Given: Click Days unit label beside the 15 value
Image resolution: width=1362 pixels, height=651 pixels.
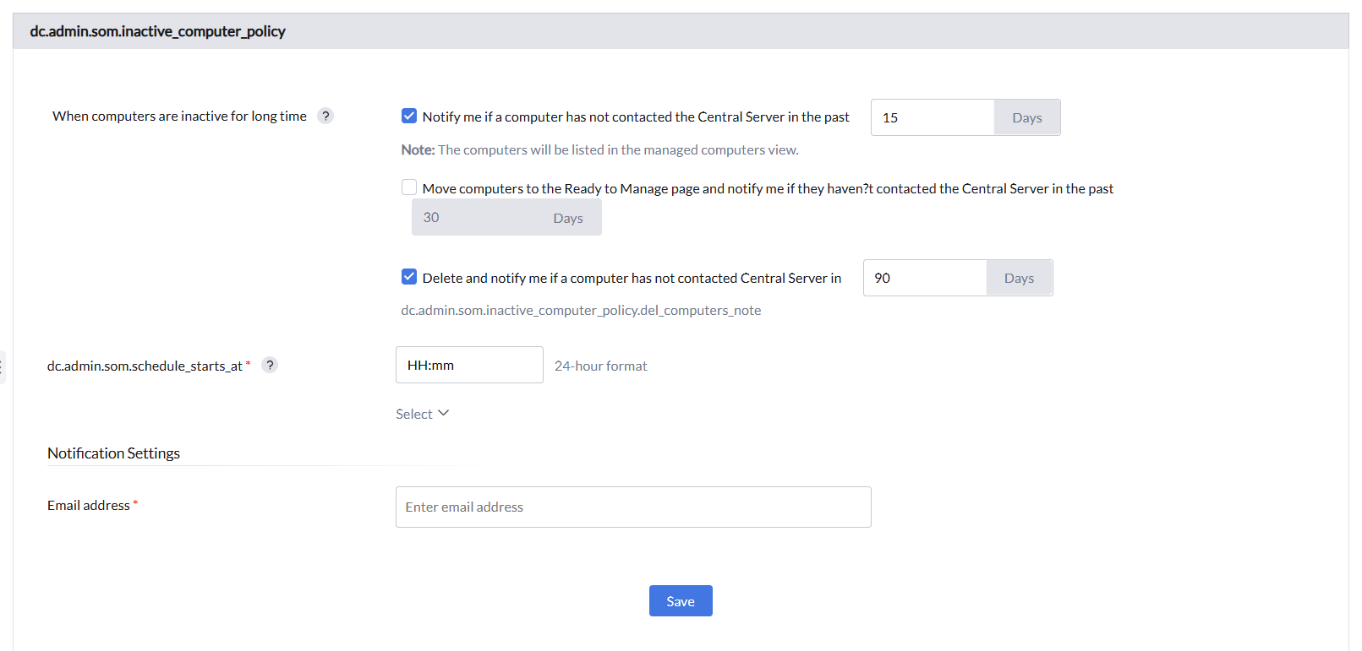Looking at the screenshot, I should pyautogui.click(x=1026, y=118).
